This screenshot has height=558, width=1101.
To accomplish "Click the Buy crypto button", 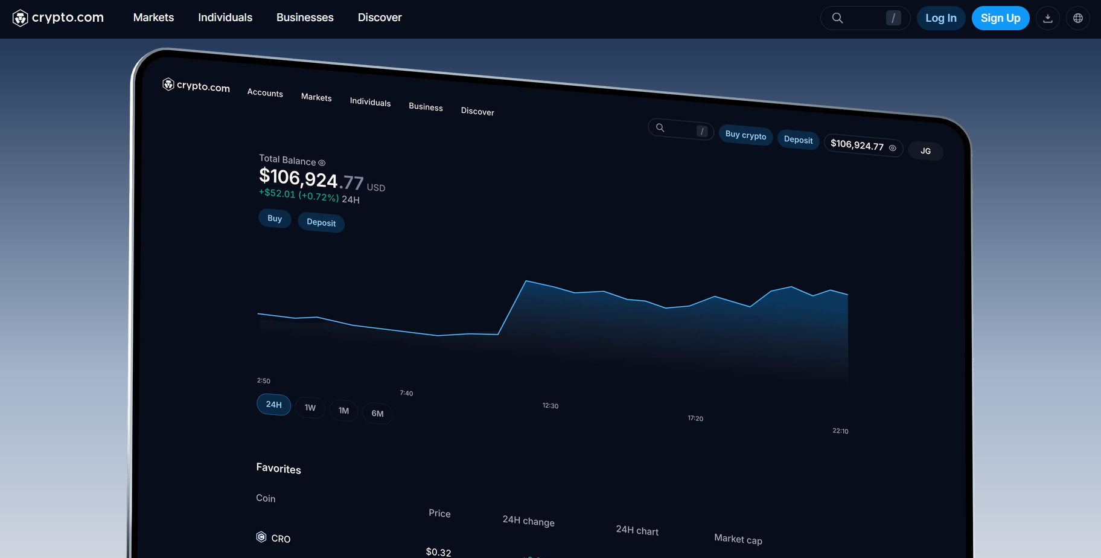I will [x=745, y=135].
